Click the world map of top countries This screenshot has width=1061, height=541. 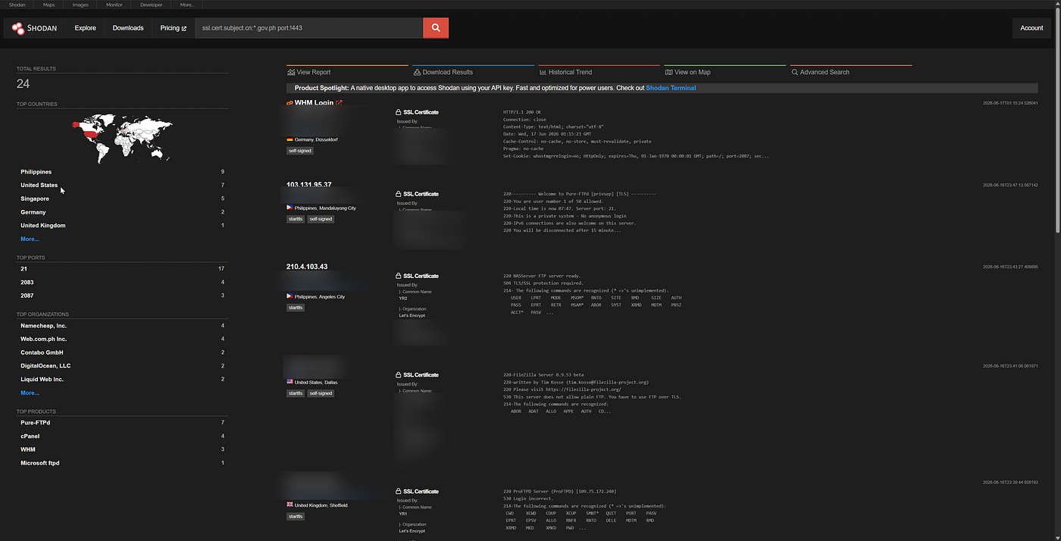point(122,139)
